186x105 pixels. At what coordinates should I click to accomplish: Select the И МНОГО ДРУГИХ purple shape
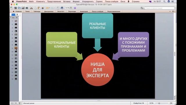point(133,44)
